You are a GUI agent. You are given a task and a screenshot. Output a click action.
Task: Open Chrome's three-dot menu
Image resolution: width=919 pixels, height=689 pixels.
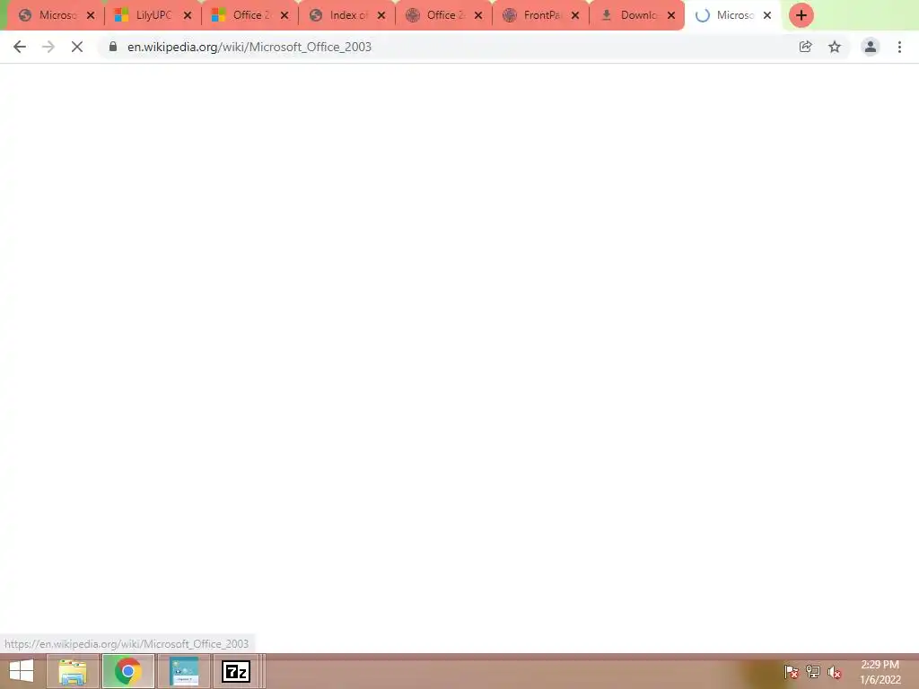(x=899, y=47)
